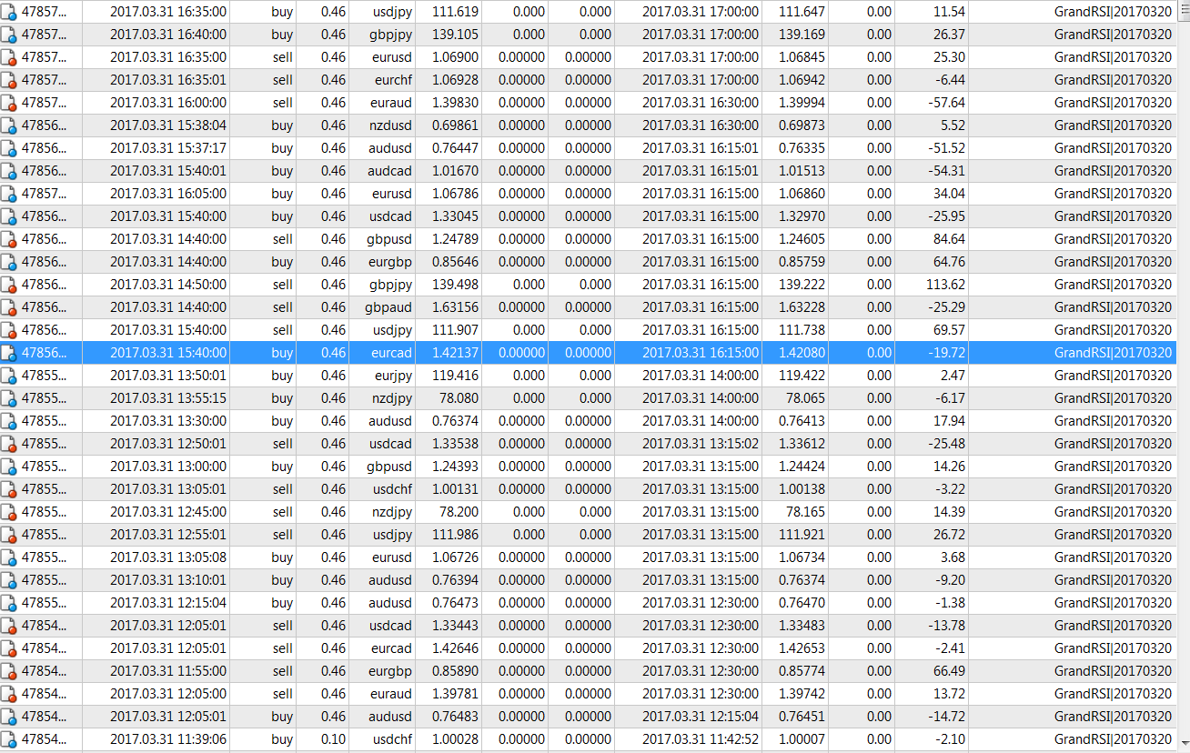Viewport: 1190px width, 753px height.
Task: Click the close price 0.85774
Action: click(x=800, y=671)
